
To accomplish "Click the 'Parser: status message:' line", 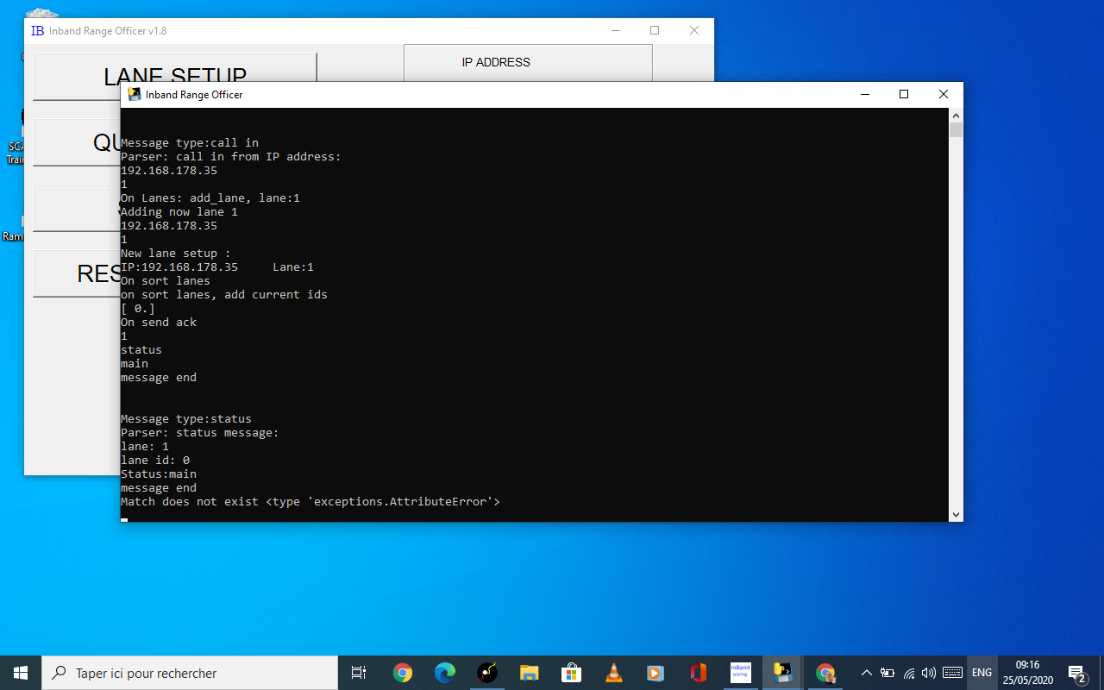I will pos(200,433).
